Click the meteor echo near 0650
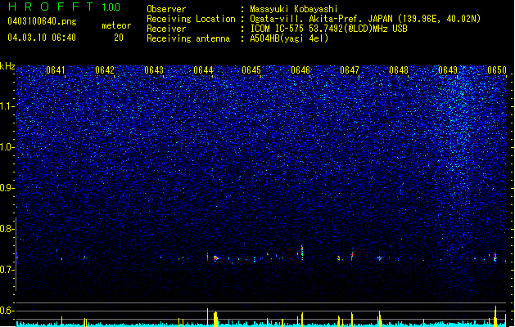This screenshot has width=515, height=327. (495, 258)
